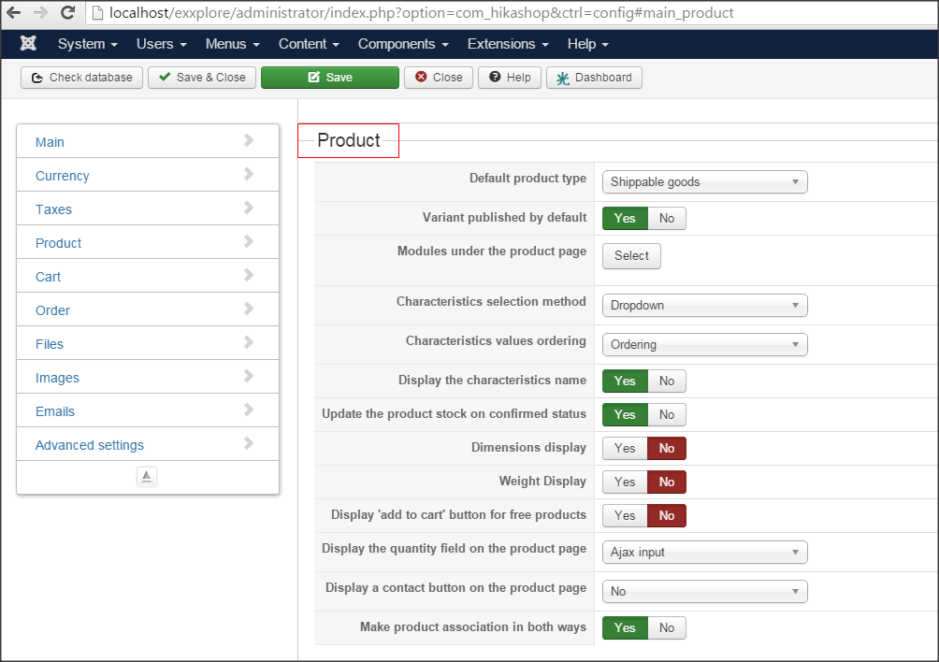Image resolution: width=939 pixels, height=662 pixels.
Task: Go to the HikaShop Dashboard
Action: click(x=594, y=78)
